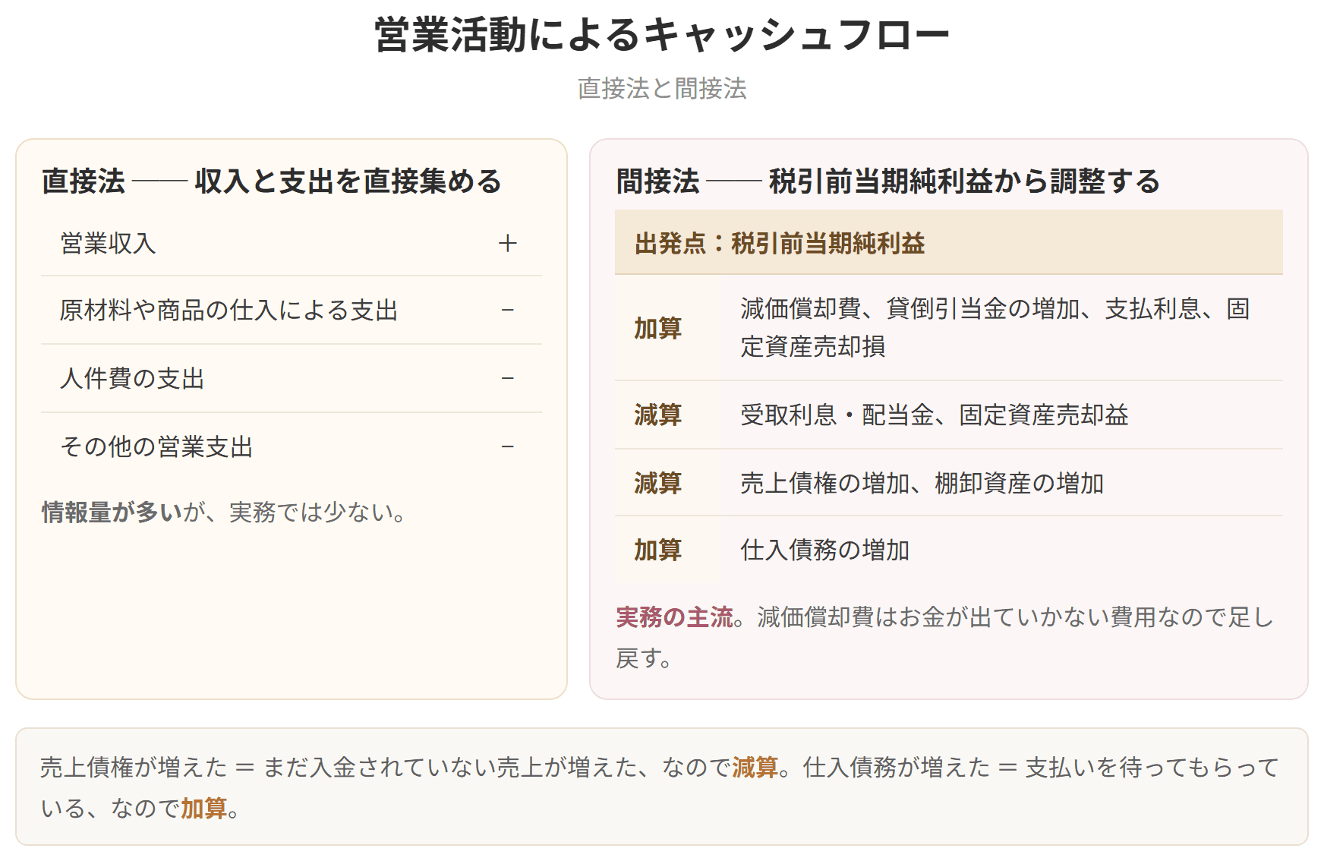Click the plus sign in the 営業収入 row
Screen dimensions: 1324x861
click(x=508, y=244)
